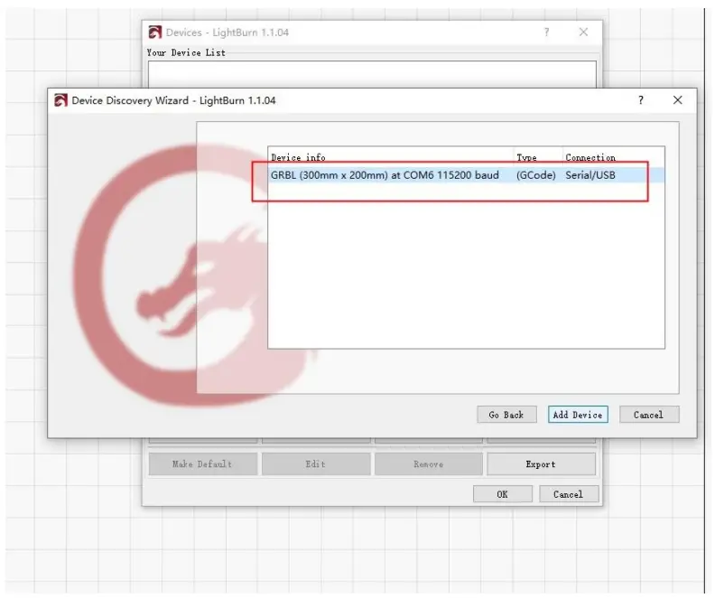Open help in the Devices window title bar
The image size is (715, 598).
(x=546, y=33)
